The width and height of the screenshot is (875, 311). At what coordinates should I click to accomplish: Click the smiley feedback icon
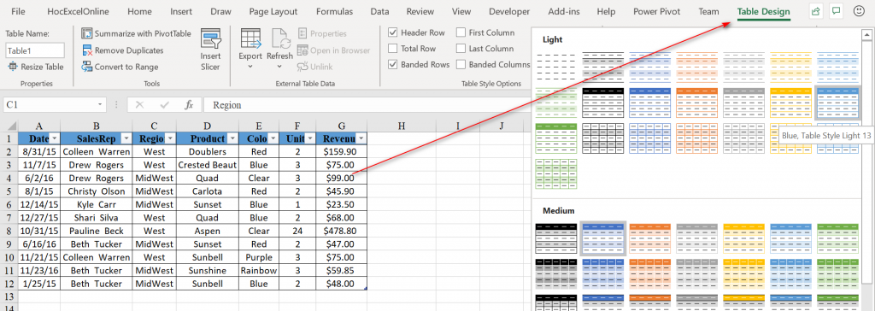tap(859, 11)
